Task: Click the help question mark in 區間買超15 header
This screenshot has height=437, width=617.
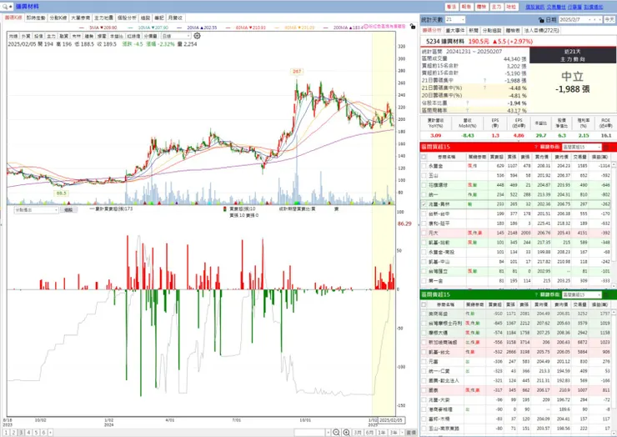Action: click(x=536, y=147)
